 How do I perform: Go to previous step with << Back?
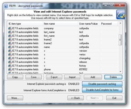[75, 98]
